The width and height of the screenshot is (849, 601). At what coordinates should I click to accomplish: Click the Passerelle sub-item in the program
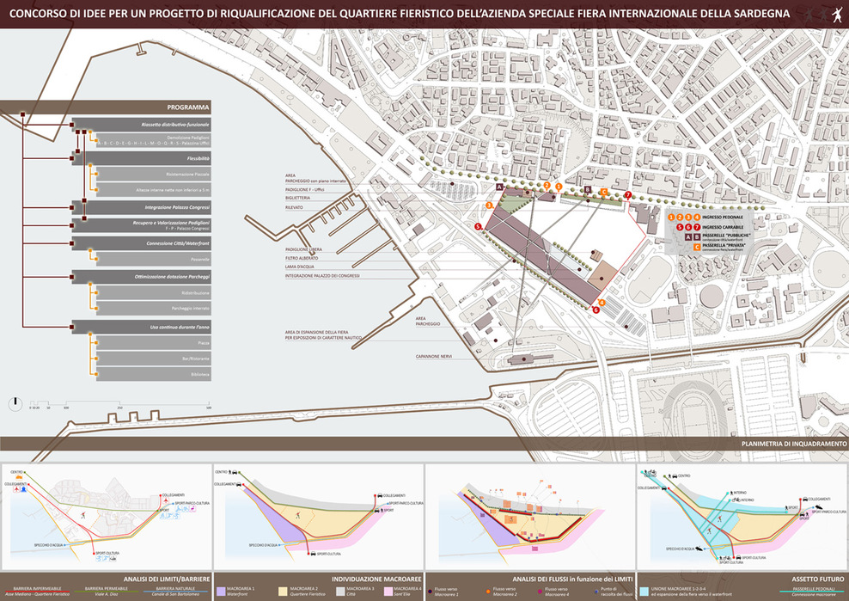(153, 259)
